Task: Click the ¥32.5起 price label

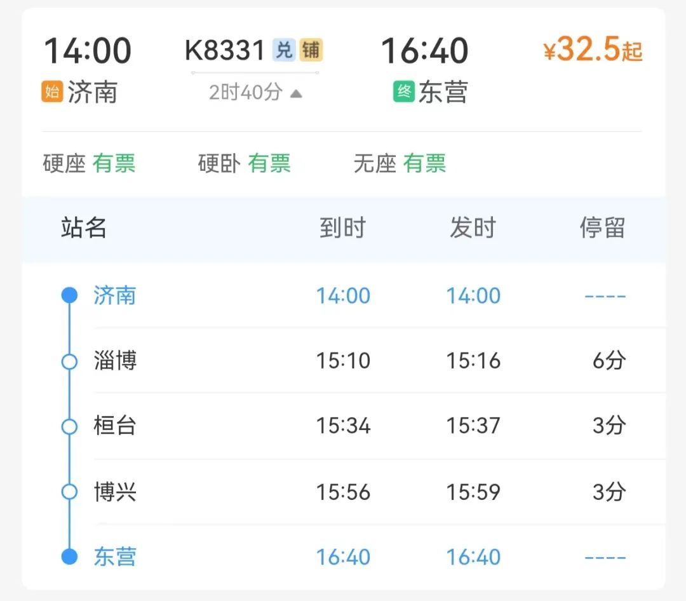Action: coord(593,49)
